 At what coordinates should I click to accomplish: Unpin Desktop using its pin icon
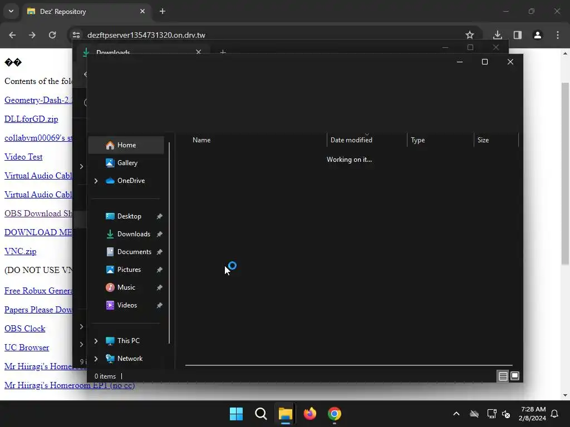click(x=159, y=216)
